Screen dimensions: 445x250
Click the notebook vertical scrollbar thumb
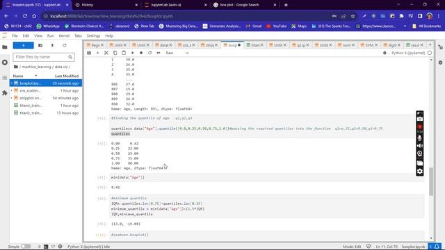tap(431, 181)
